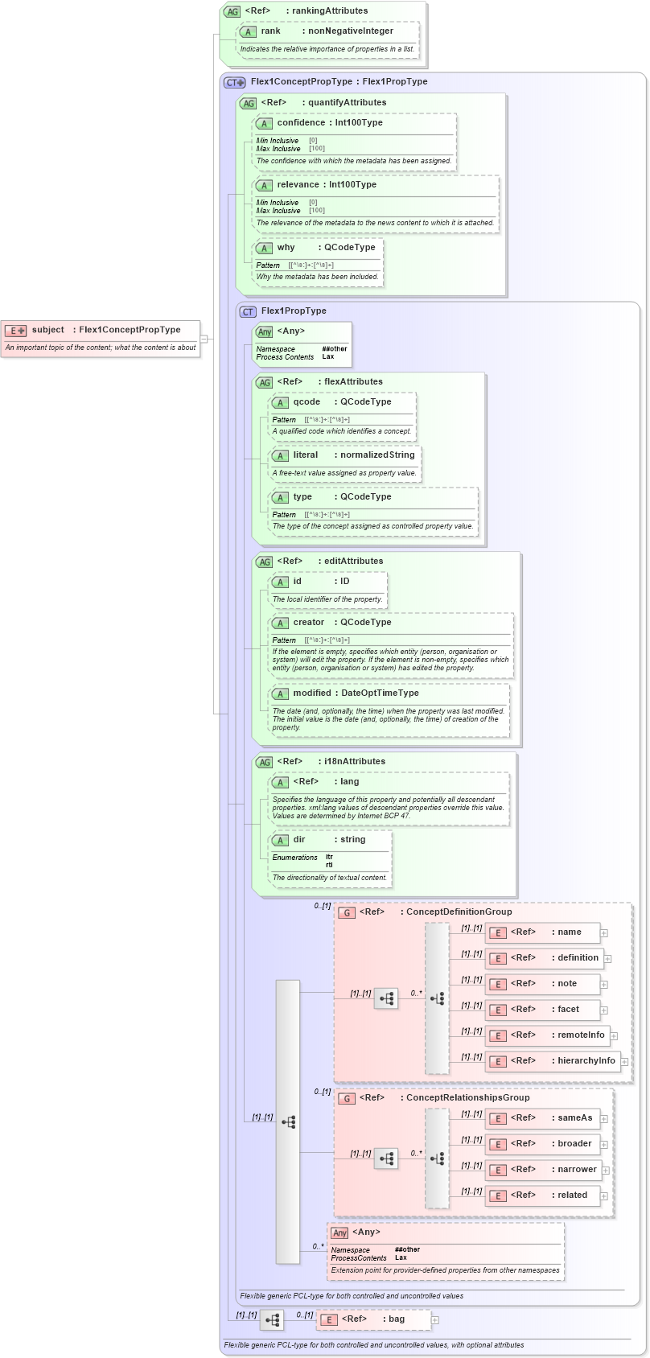Expand the related element reference

pos(604,1196)
